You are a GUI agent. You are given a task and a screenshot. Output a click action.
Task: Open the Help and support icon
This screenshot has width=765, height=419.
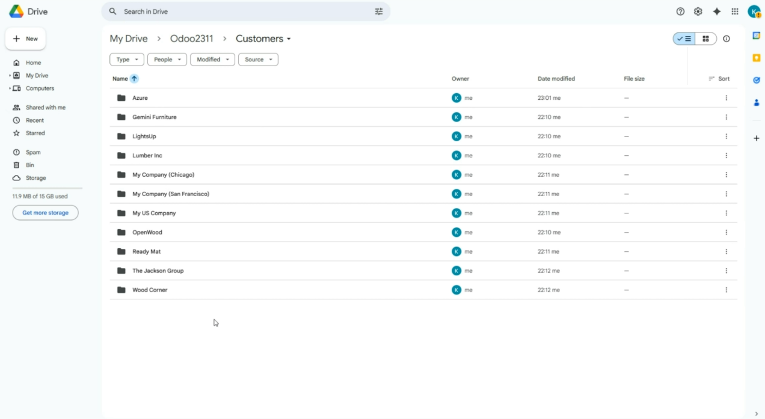coord(680,11)
